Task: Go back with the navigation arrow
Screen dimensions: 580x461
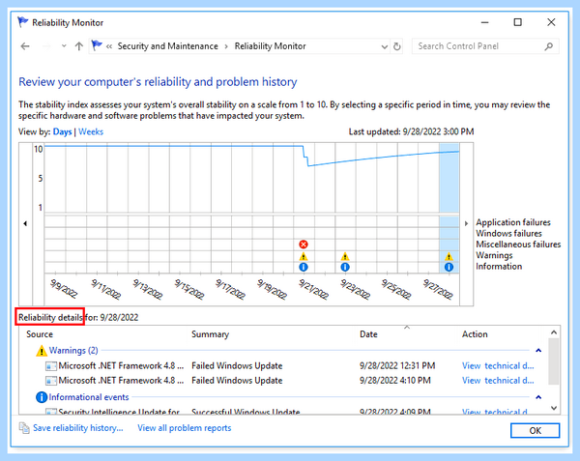Action: click(25, 46)
